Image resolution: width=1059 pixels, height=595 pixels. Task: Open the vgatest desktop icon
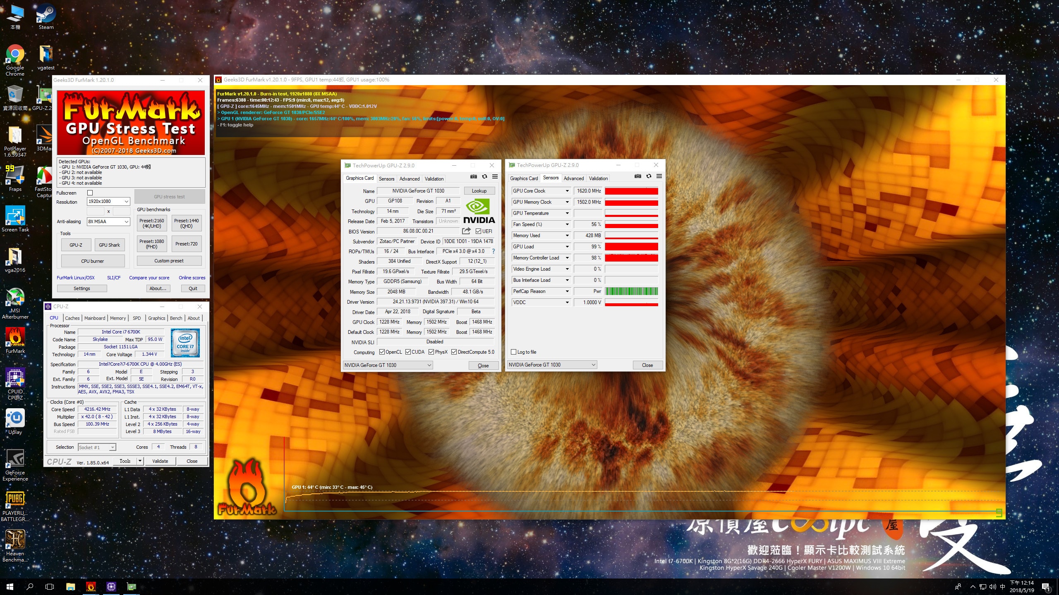(46, 57)
